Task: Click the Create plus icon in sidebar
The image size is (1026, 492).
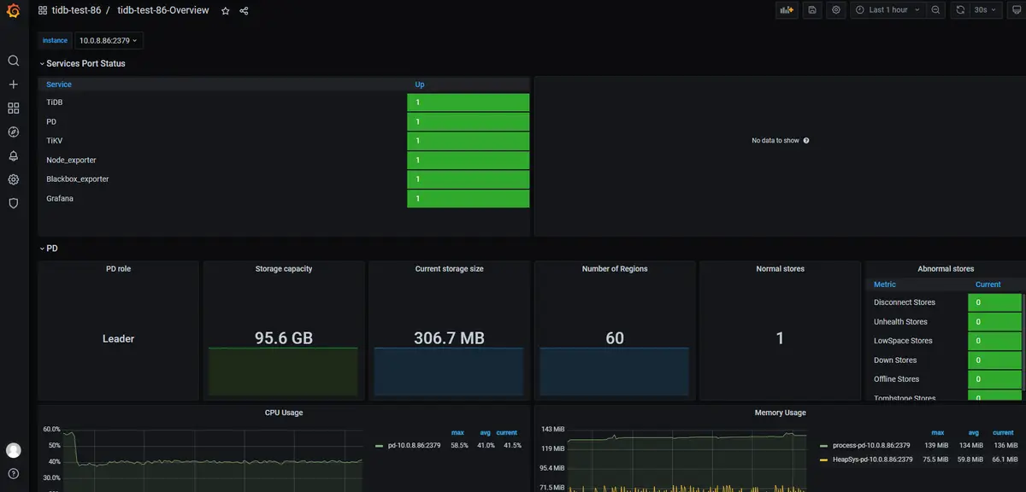Action: click(13, 85)
